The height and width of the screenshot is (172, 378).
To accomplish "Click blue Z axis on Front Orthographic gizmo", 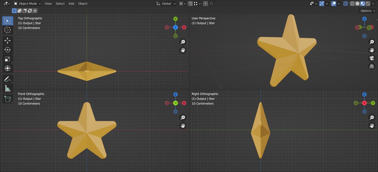I will coord(175,94).
